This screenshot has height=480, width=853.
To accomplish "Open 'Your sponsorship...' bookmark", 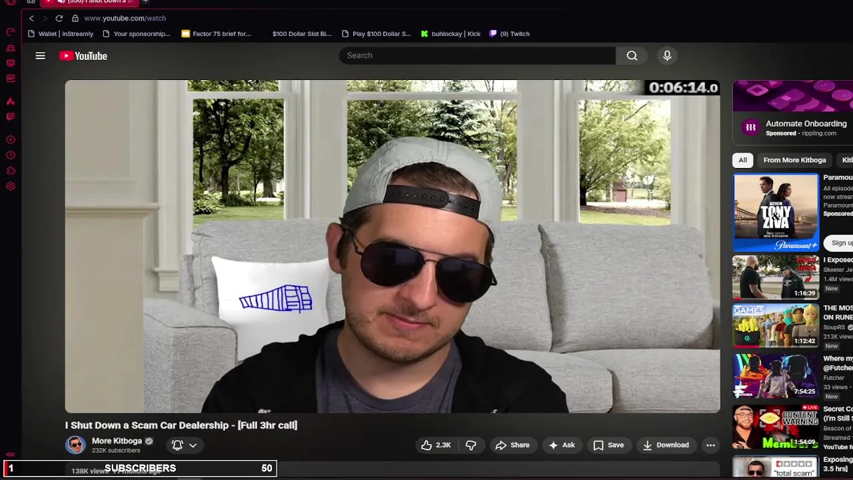I will click(x=137, y=34).
